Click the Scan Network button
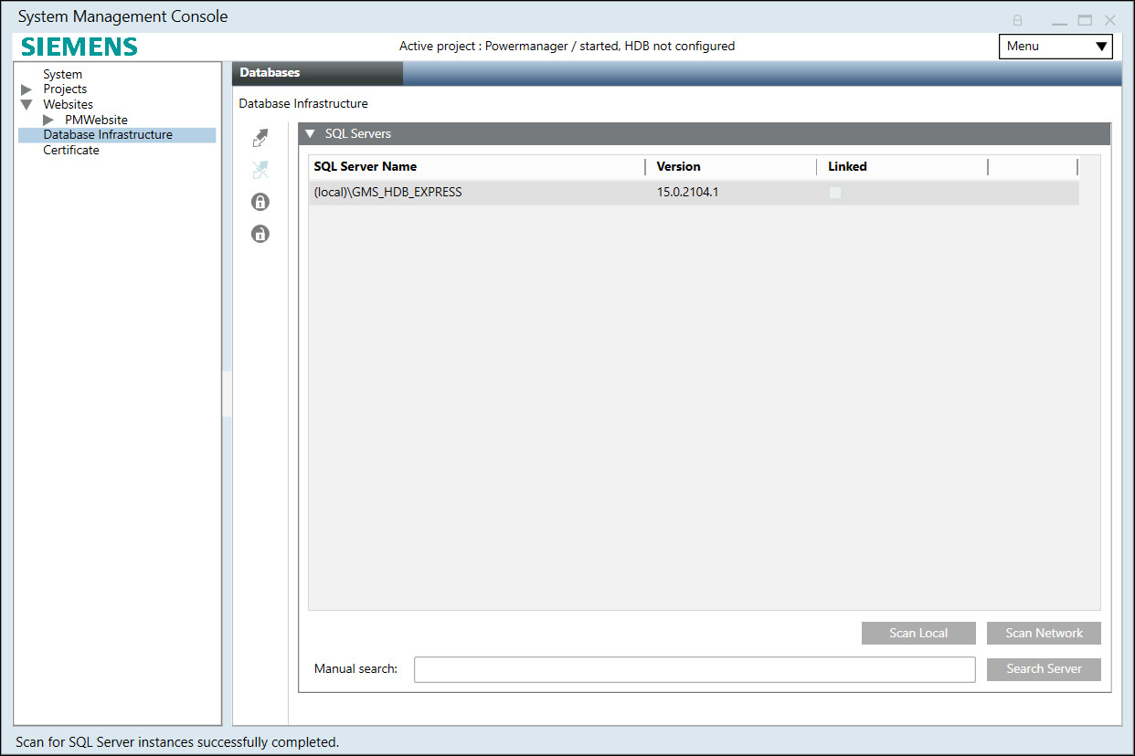Viewport: 1135px width, 756px height. coord(1044,633)
